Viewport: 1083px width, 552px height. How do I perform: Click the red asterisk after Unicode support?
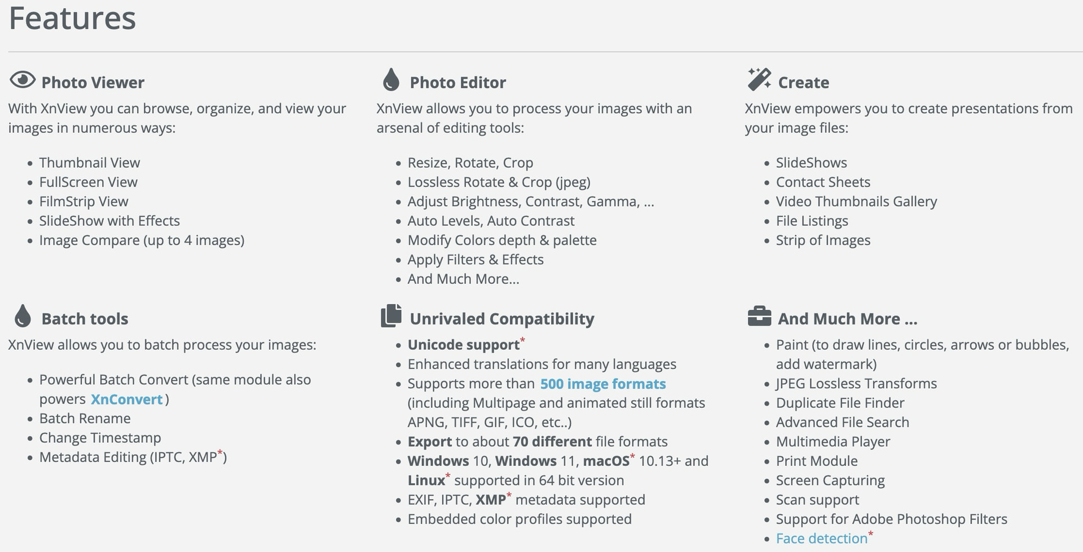coord(522,340)
